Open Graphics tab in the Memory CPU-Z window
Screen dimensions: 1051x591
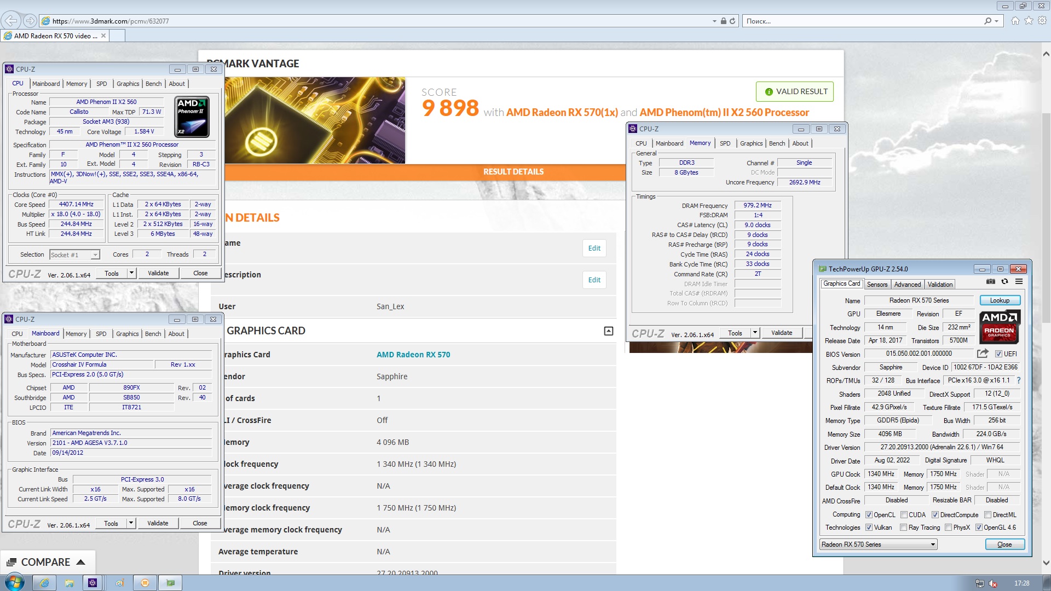coord(751,143)
